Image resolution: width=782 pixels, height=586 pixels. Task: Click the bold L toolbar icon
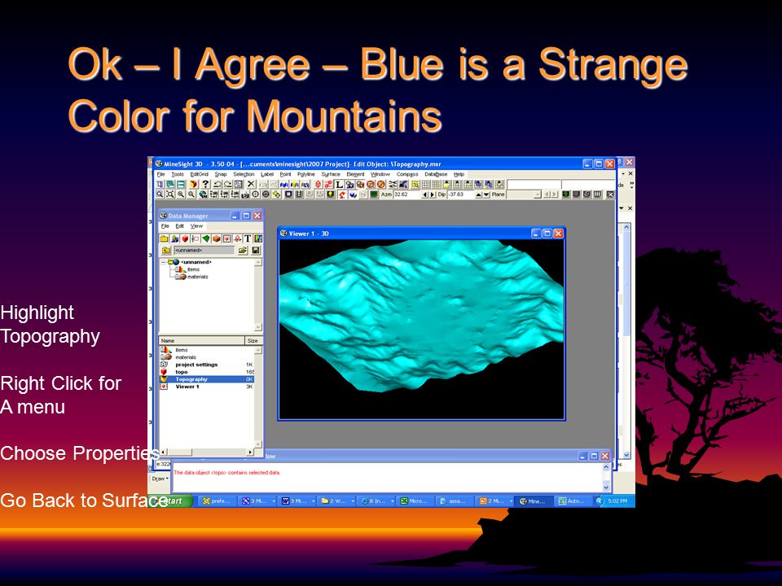pos(339,185)
